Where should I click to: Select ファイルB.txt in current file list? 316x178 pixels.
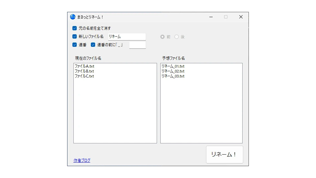click(84, 71)
